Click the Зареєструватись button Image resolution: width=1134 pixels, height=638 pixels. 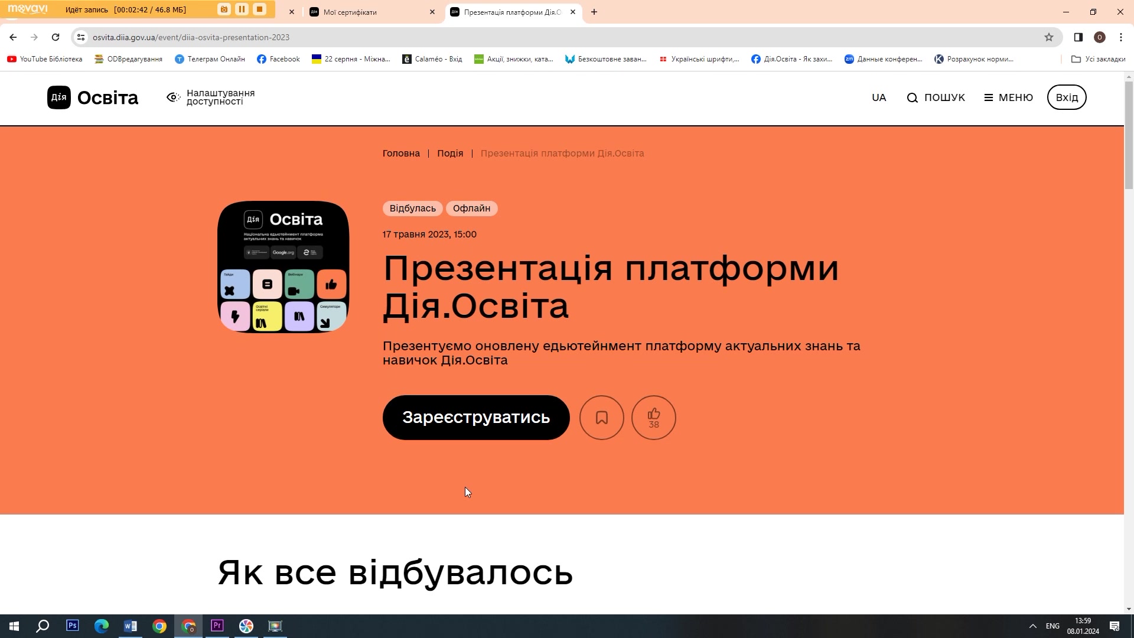click(476, 418)
